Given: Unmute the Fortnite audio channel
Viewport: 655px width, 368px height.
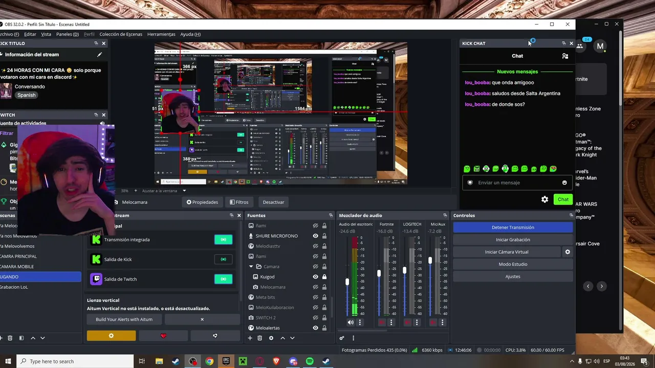Looking at the screenshot, I should (x=382, y=323).
